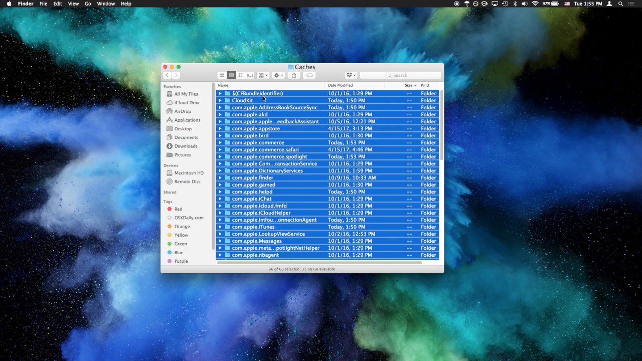Open the Time Machine menu bar icon
The width and height of the screenshot is (642, 361).
[505, 4]
